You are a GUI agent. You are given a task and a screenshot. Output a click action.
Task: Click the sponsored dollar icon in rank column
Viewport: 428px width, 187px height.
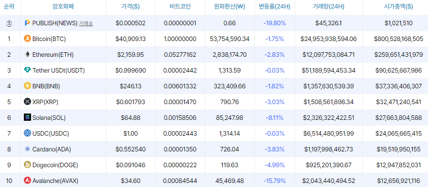(9, 23)
